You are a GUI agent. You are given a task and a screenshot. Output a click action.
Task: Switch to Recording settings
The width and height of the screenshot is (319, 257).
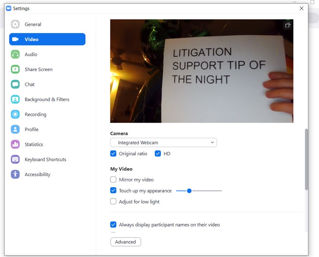pos(47,114)
